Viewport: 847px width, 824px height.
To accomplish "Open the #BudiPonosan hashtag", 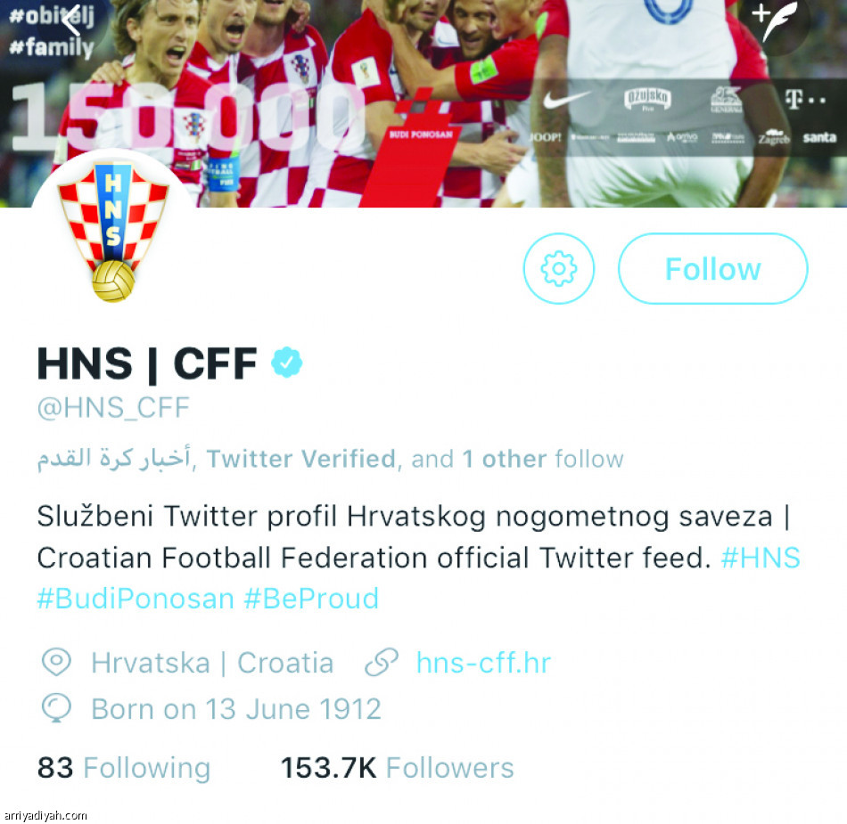I will [136, 599].
